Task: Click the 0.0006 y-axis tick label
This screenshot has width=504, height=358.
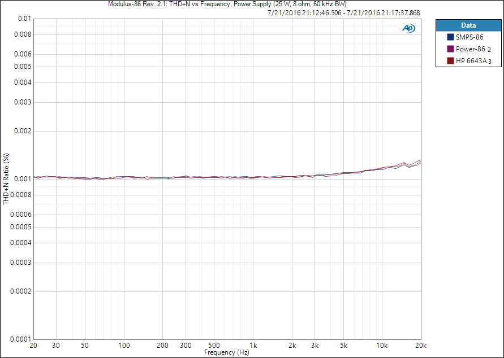Action: click(x=21, y=215)
